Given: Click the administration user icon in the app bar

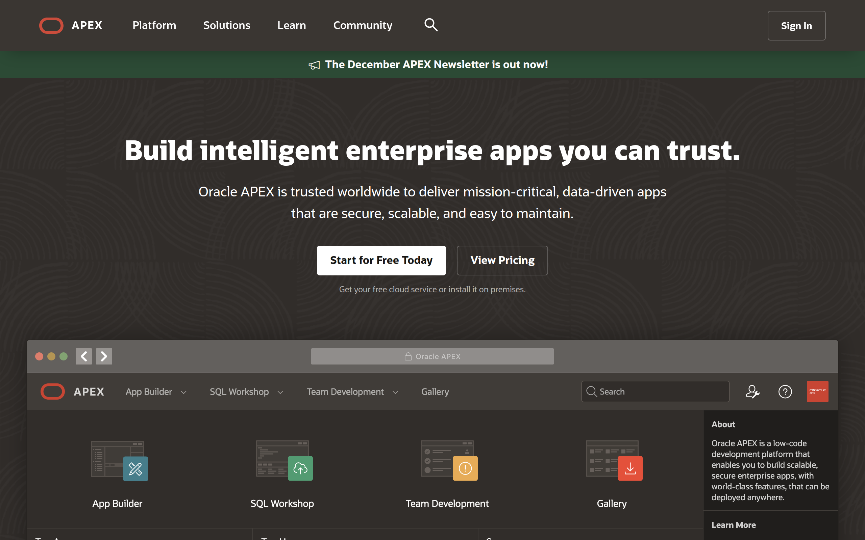Looking at the screenshot, I should pos(753,391).
